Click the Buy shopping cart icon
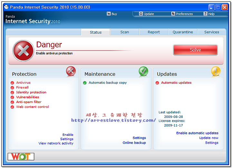232x168 pixels. pyautogui.click(x=109, y=14)
